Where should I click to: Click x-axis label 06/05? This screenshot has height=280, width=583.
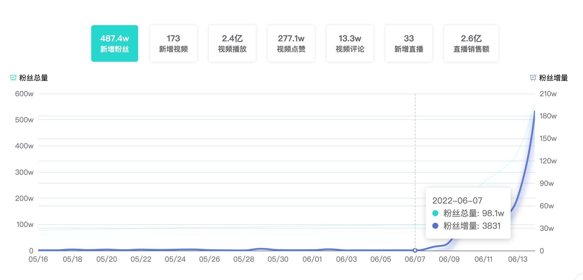381,259
